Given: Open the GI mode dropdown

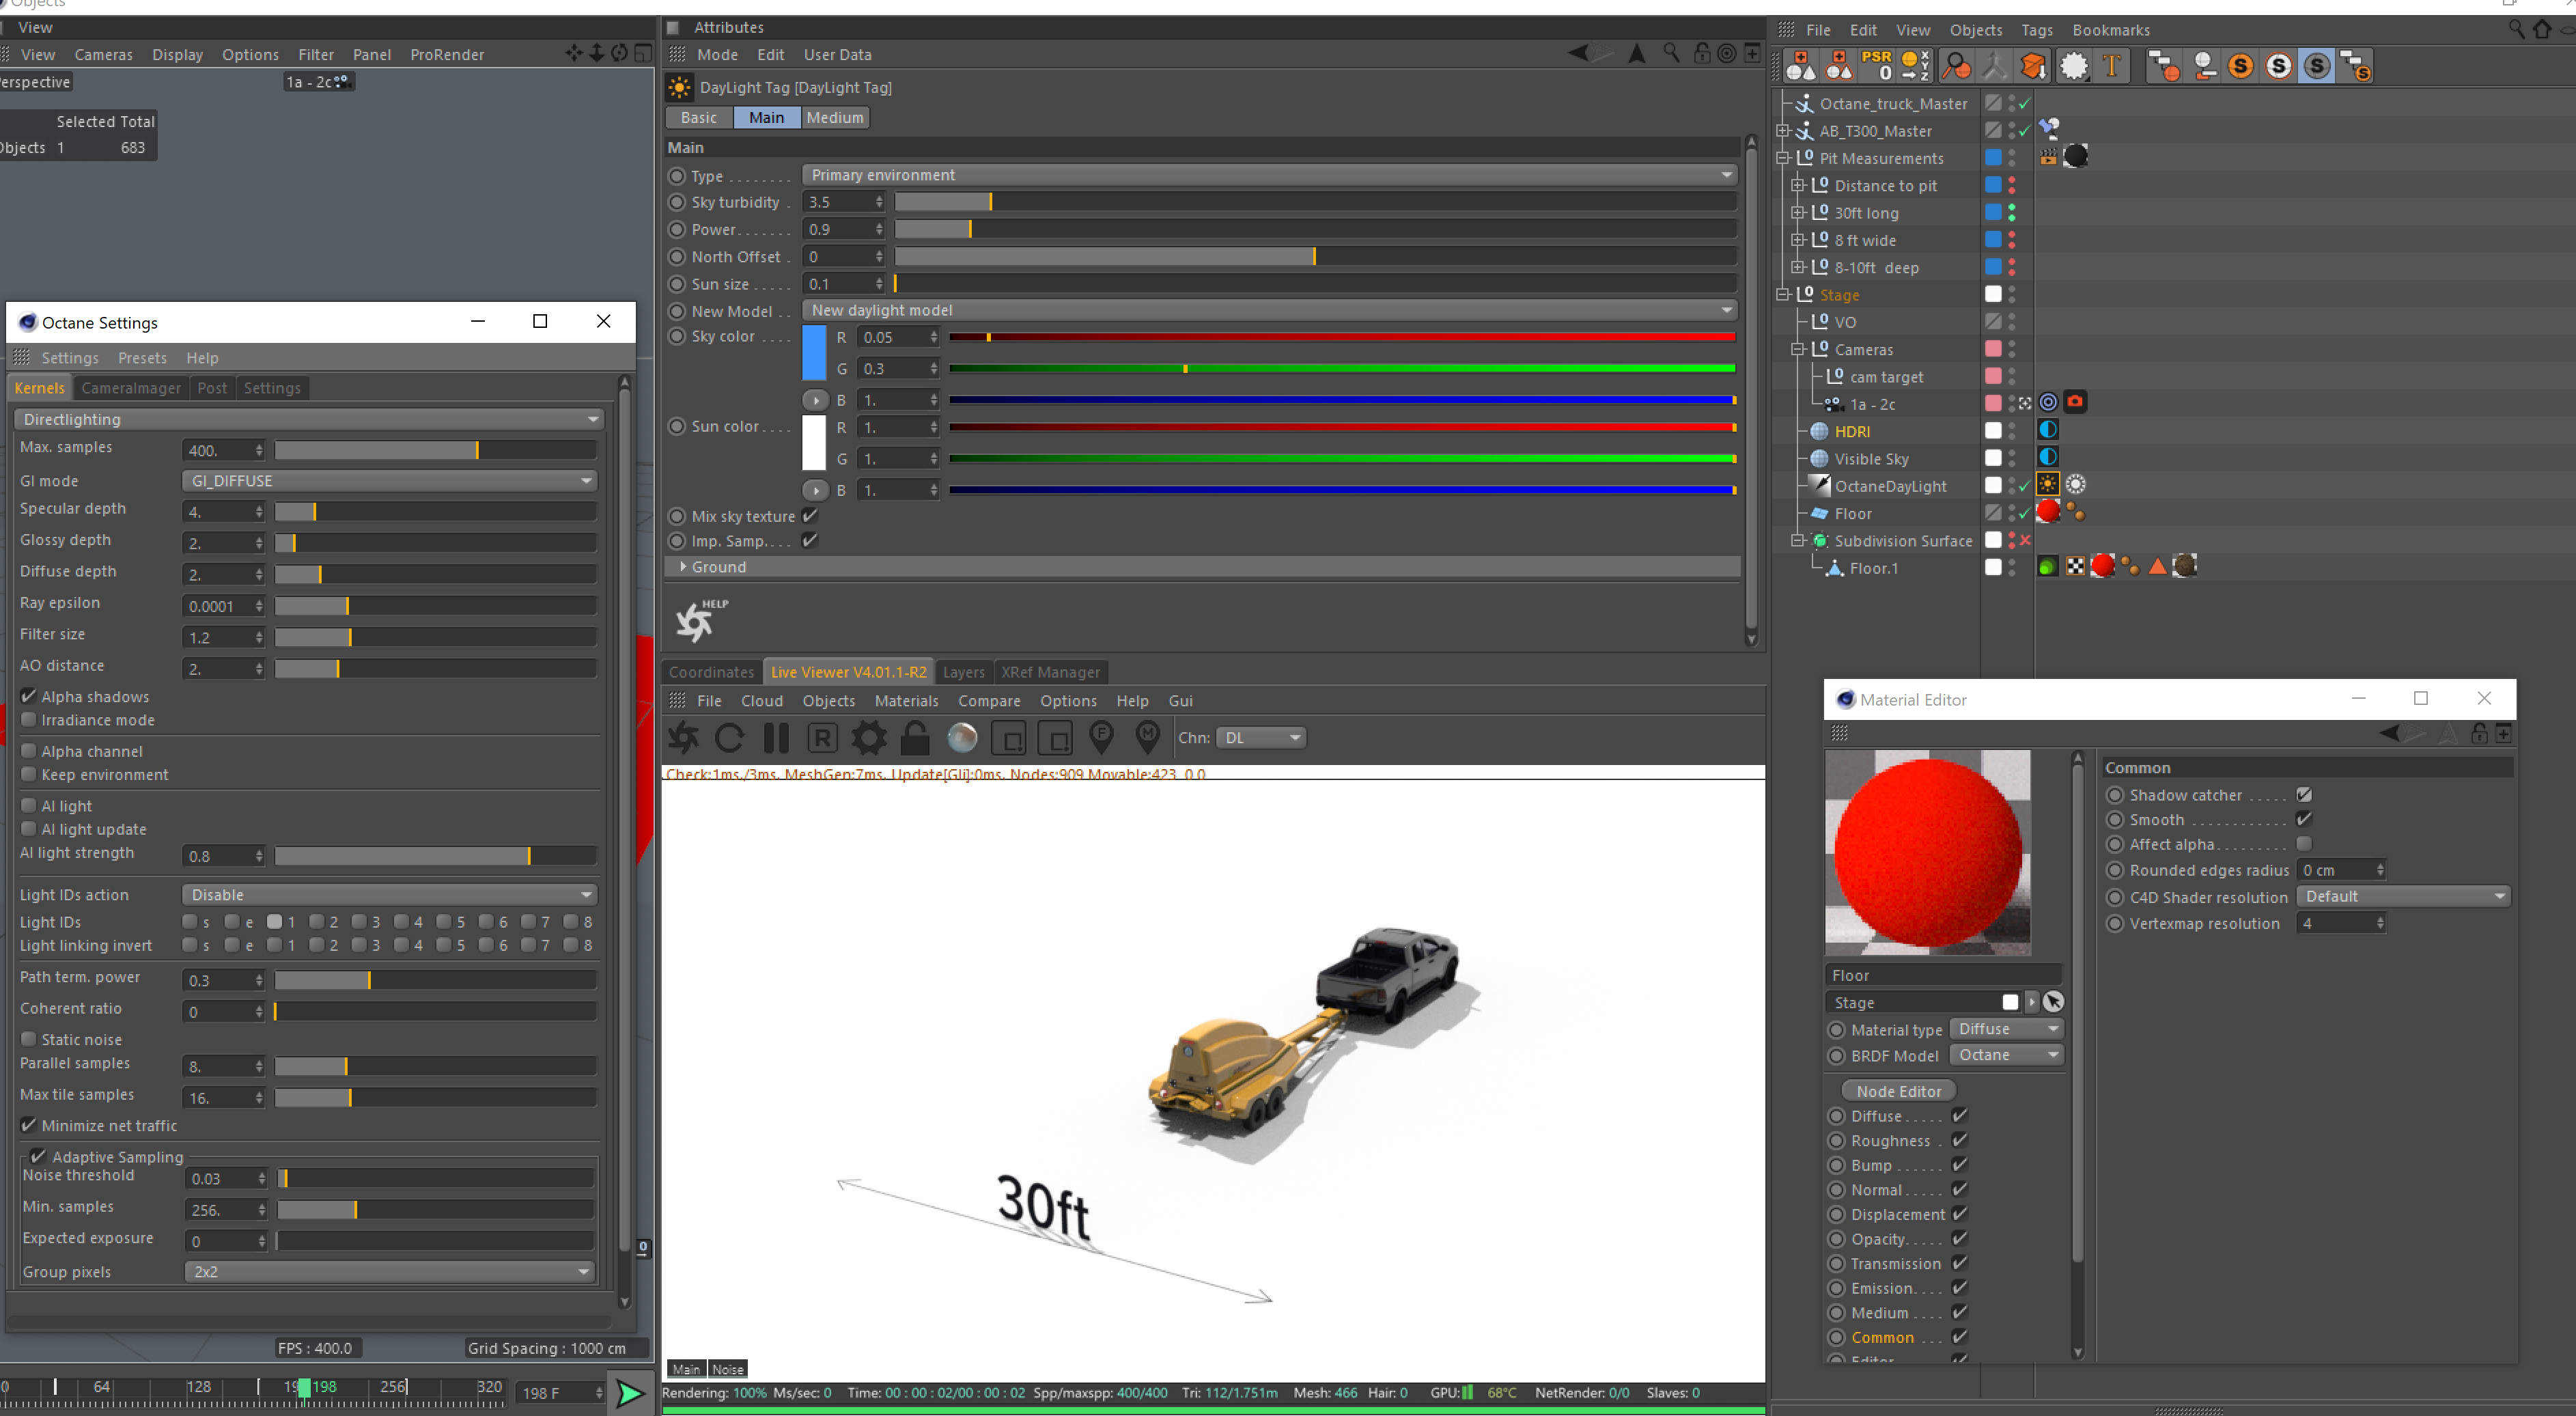Looking at the screenshot, I should [x=389, y=481].
